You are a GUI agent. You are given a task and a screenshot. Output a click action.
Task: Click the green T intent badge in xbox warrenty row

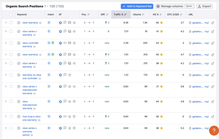click(x=53, y=54)
